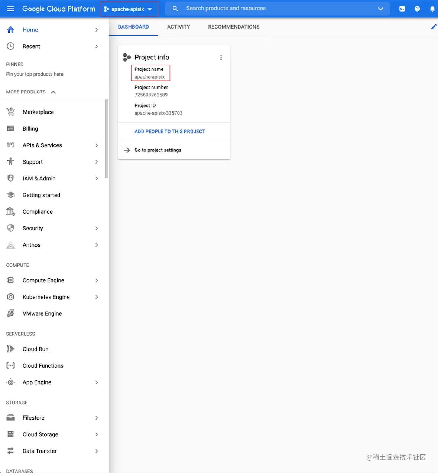Expand the Recent submenu chevron

97,46
